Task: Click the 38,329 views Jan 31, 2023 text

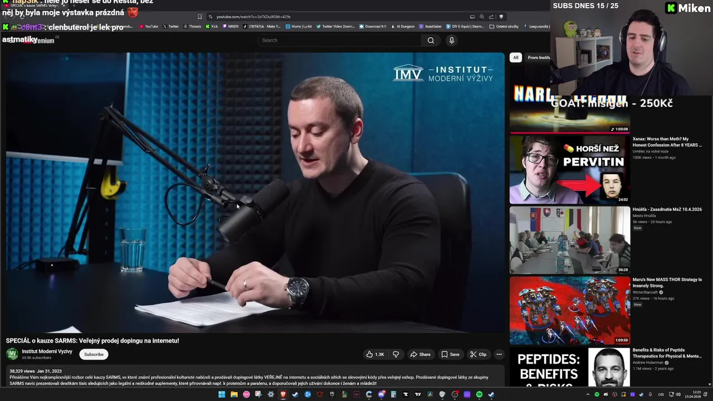Action: (x=36, y=371)
